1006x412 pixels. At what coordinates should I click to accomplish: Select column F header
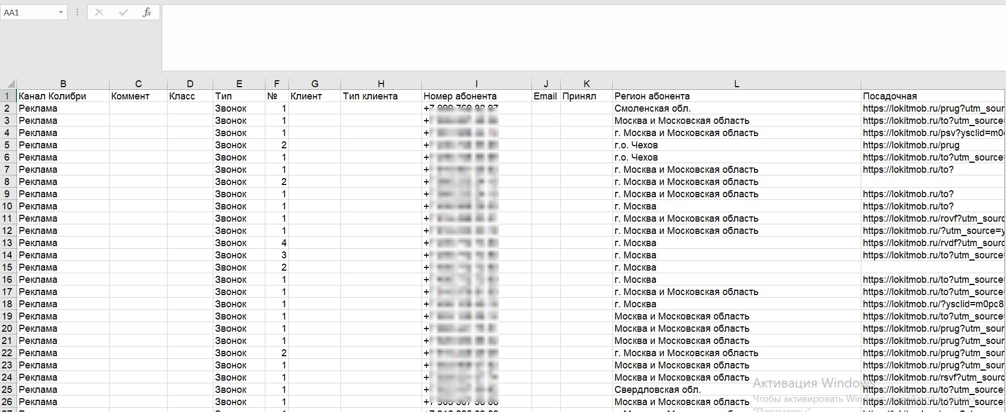277,84
